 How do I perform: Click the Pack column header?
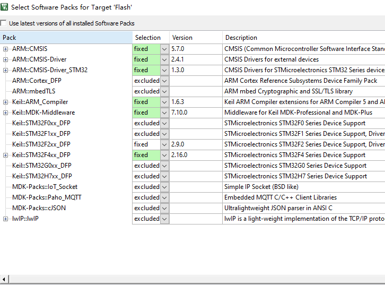(66, 38)
